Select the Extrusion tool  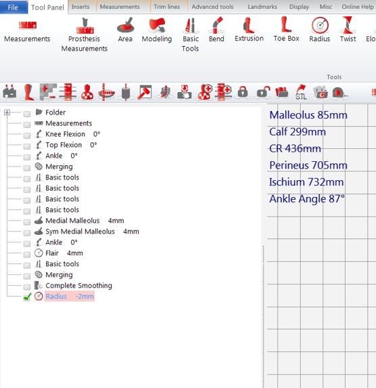249,29
